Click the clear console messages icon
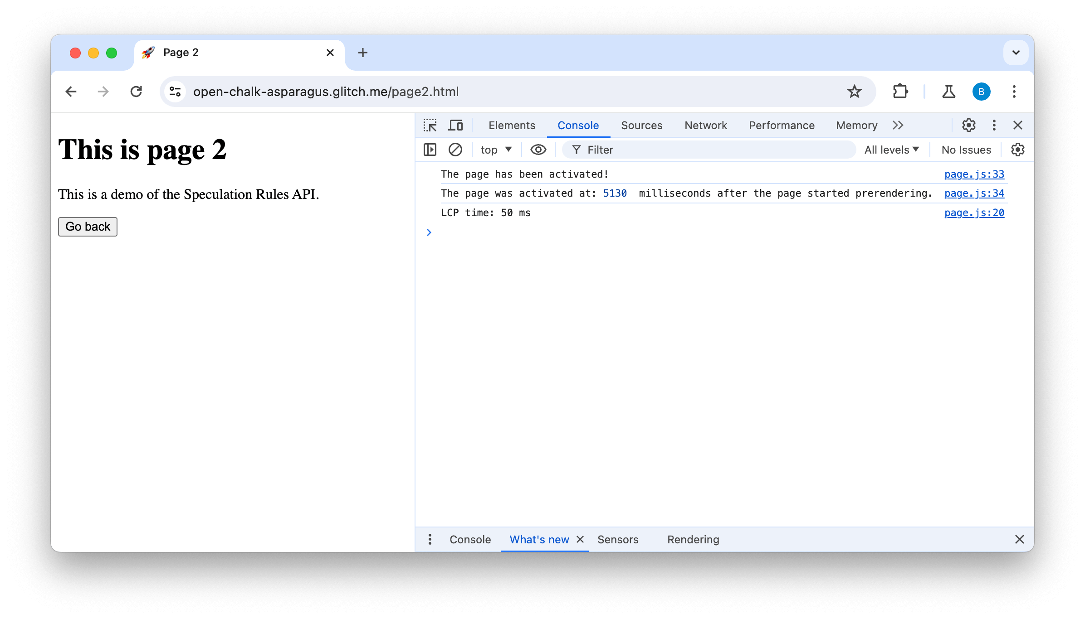 [455, 150]
